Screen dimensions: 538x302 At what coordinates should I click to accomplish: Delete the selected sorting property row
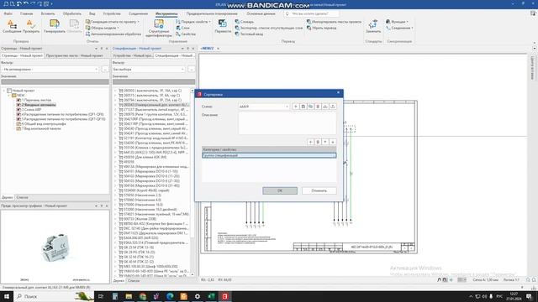pyautogui.click(x=318, y=142)
